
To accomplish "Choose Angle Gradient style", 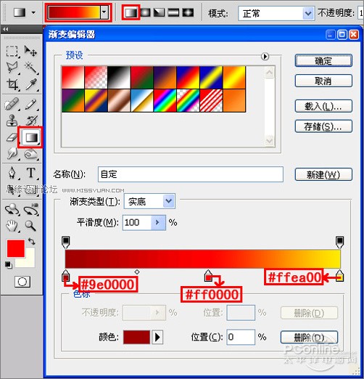I will coord(160,12).
